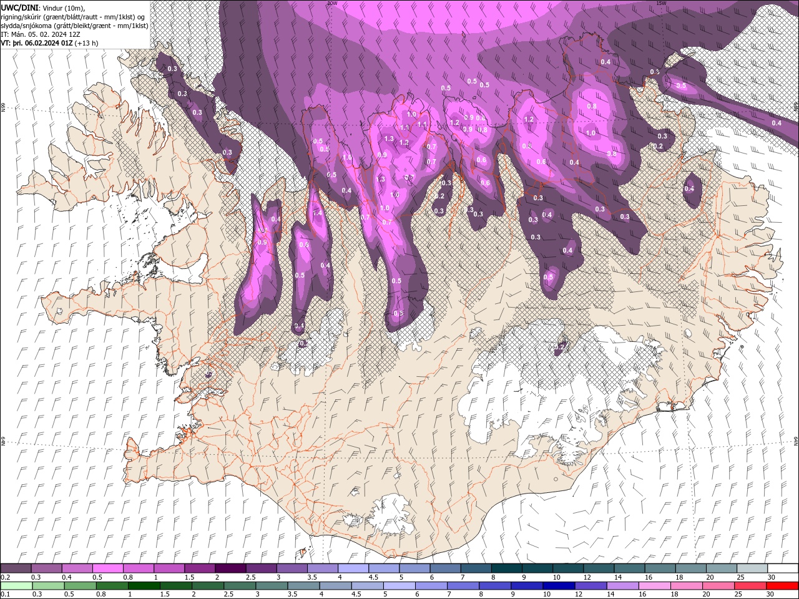Pick the deep blue bottom-row swatch starting at 10
Viewport: 799px width, 599px height.
pyautogui.click(x=559, y=586)
